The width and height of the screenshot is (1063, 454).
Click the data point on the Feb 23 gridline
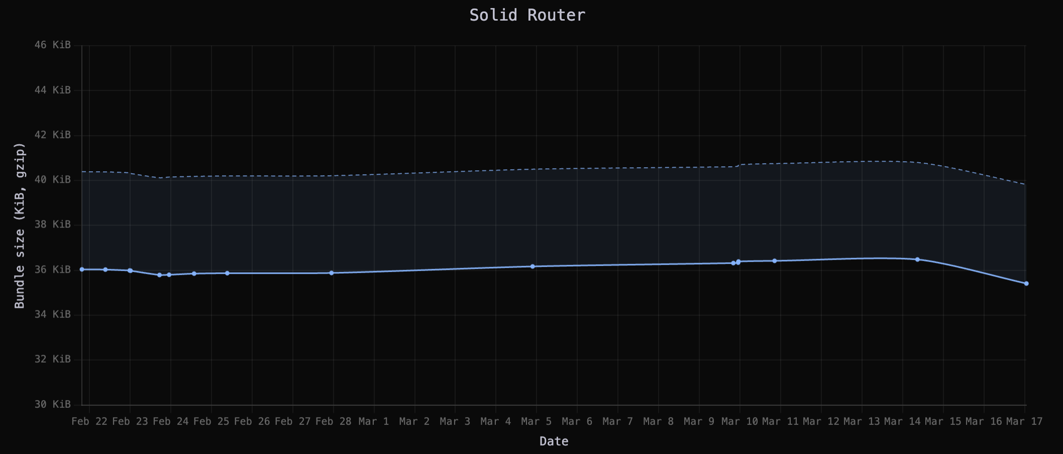pos(130,271)
